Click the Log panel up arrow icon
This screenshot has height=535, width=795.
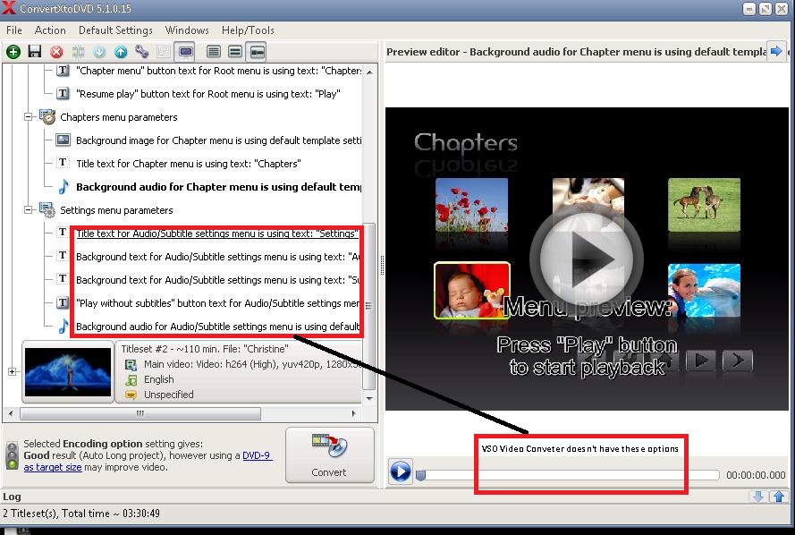pyautogui.click(x=779, y=497)
